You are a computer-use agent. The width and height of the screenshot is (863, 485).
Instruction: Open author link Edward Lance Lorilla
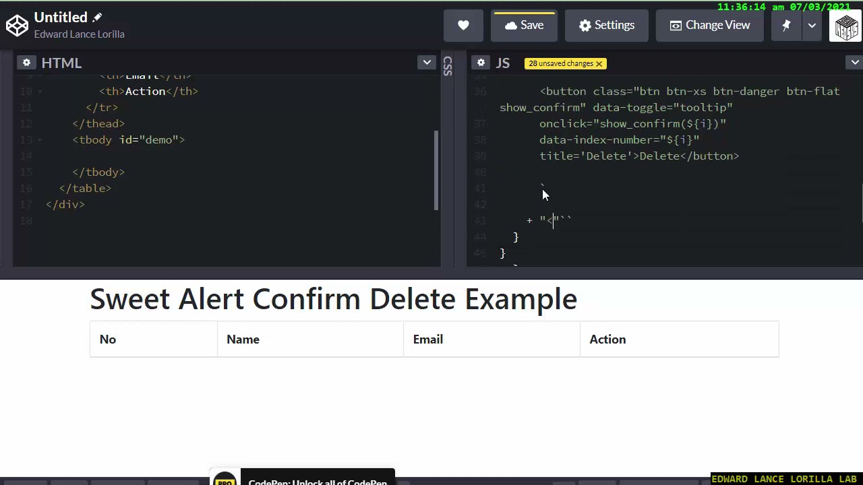(x=80, y=34)
